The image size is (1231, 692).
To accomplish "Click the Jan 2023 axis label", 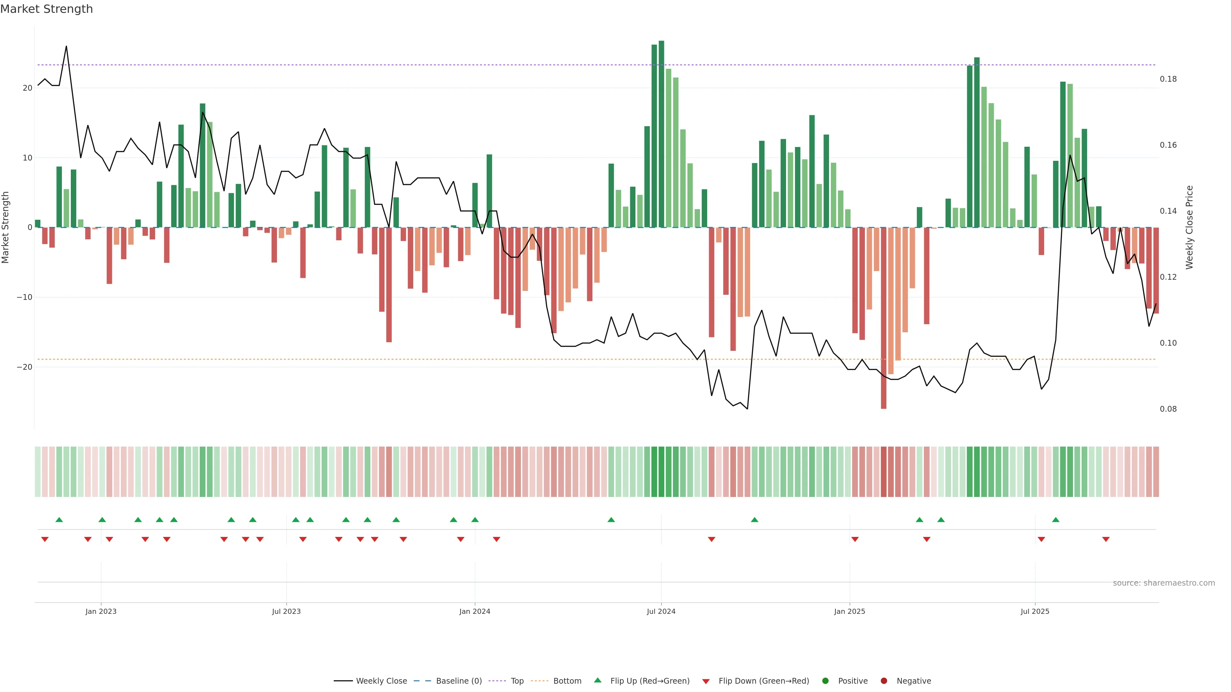I will click(101, 611).
